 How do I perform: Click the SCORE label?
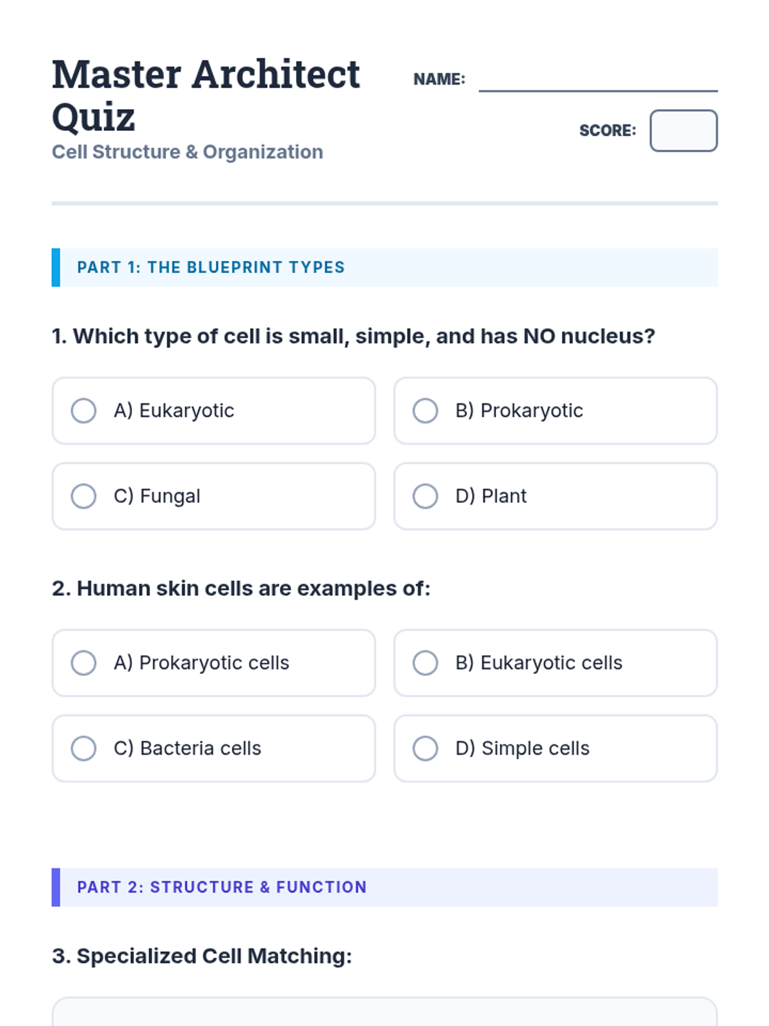pos(608,131)
